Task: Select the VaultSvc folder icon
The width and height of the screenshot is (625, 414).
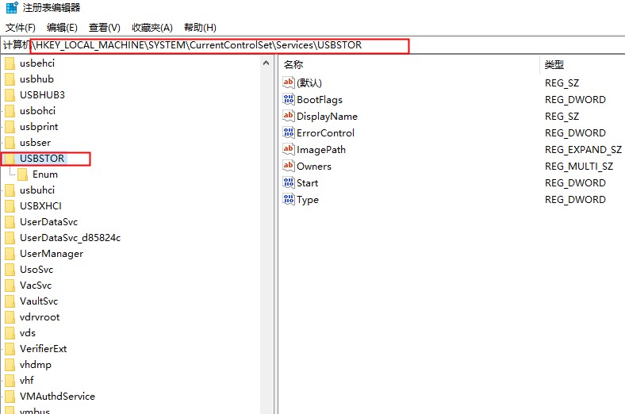Action: [10, 301]
